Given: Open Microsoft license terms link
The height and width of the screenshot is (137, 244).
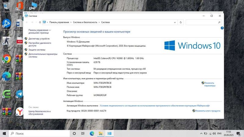Looking at the screenshot, I should point(155,106).
